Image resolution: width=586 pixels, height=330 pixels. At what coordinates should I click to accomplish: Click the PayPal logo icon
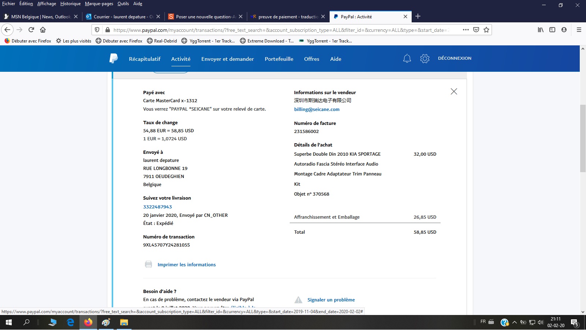(114, 59)
